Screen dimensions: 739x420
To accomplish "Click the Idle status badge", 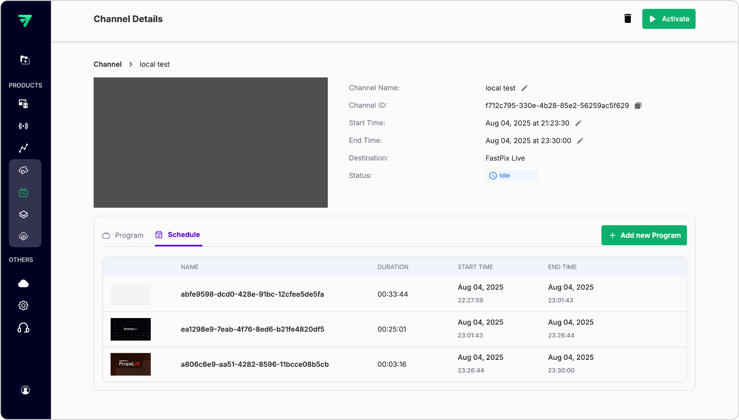I will tap(512, 176).
